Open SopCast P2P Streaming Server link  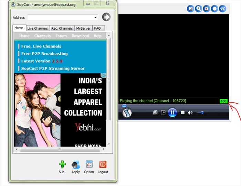click(x=53, y=69)
